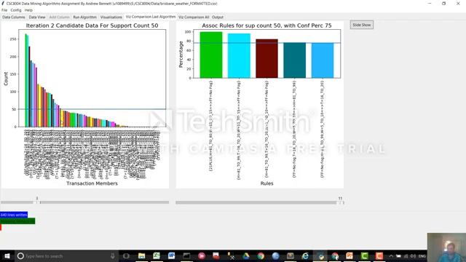Switch to the Viz Comparison All tab
The width and height of the screenshot is (466, 262).
pyautogui.click(x=194, y=17)
